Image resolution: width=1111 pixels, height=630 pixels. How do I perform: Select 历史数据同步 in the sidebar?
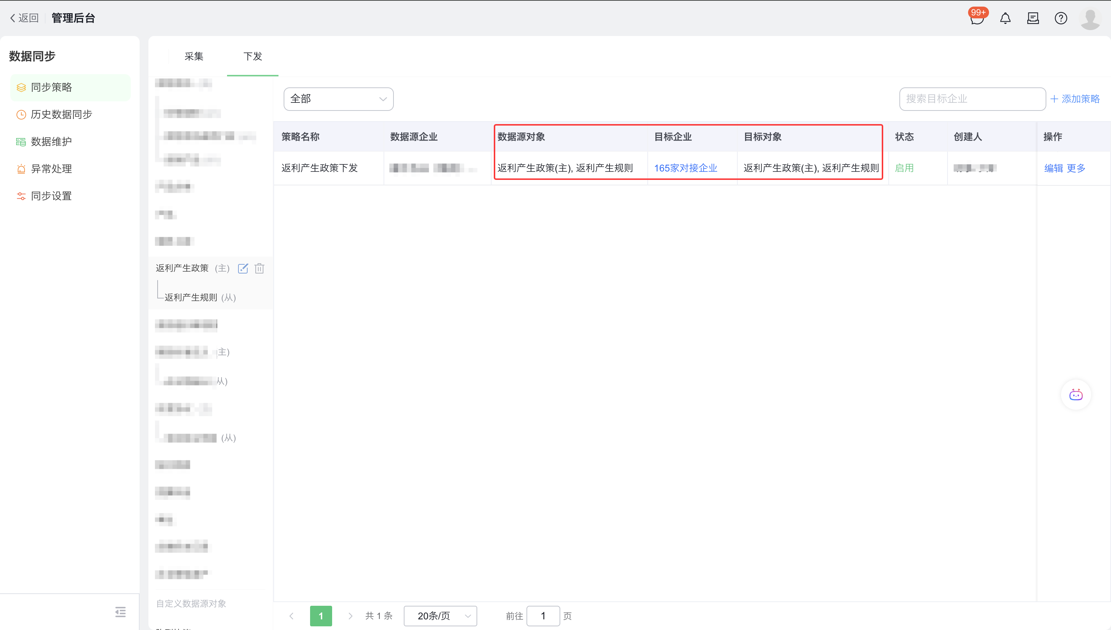61,114
